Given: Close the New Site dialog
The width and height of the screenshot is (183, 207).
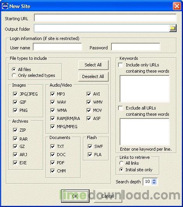Looking at the screenshot, I should [177, 6].
